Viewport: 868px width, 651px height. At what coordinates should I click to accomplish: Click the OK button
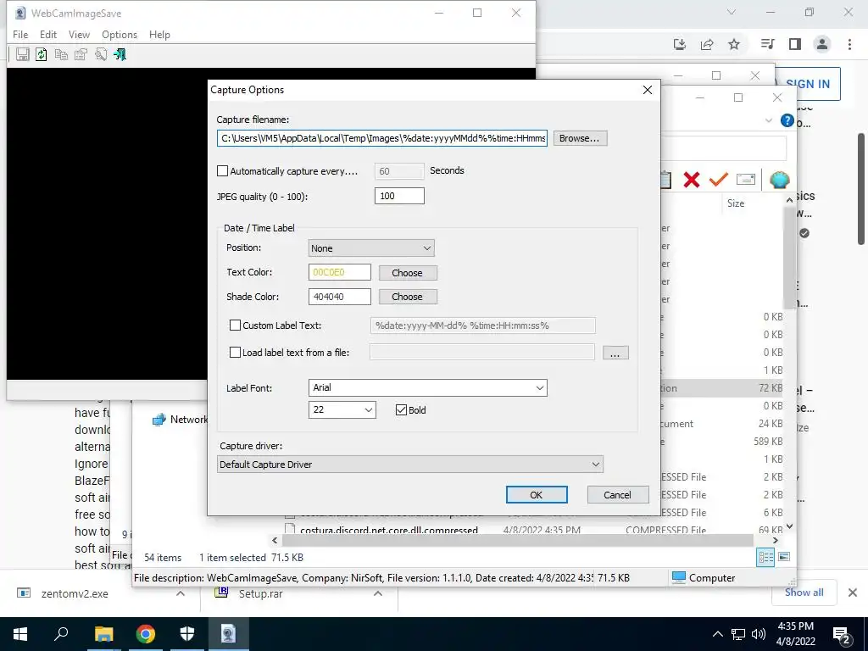coord(537,495)
